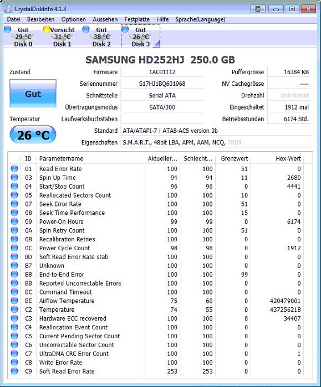Screen dimensions: 321x387
Task: Click the 26 °C temperature indicator
Action: coord(33,135)
